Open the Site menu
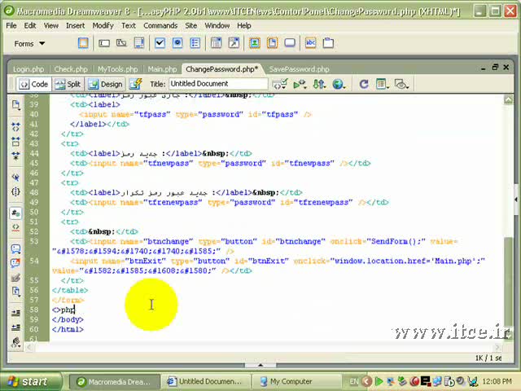The image size is (521, 391). coord(190,25)
